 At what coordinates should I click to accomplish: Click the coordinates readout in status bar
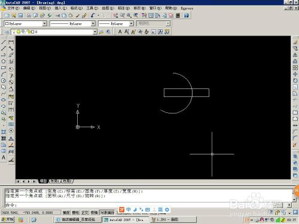pos(30,213)
